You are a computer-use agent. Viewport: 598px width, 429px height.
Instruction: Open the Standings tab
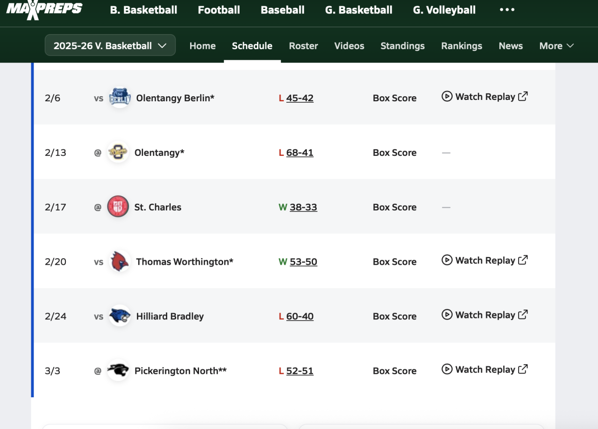pos(402,46)
